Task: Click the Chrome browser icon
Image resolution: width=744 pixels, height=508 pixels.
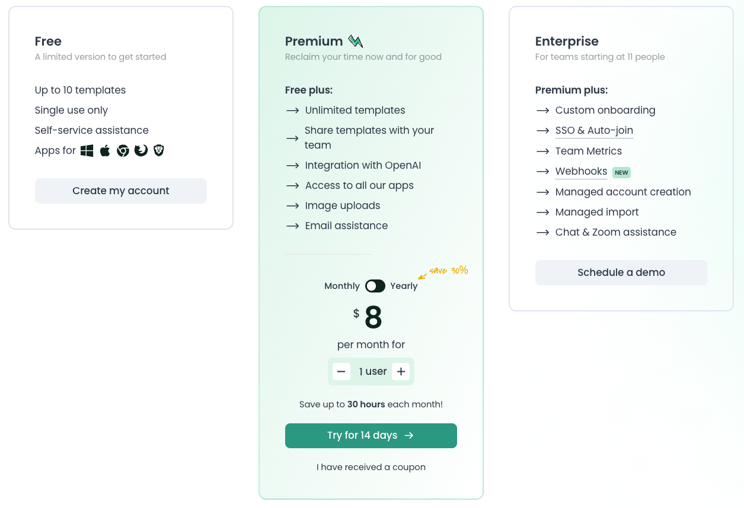Action: (123, 151)
